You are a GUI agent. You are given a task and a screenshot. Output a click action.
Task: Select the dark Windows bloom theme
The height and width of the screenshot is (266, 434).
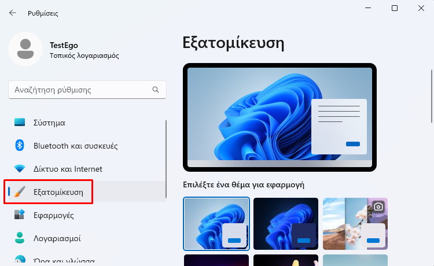click(286, 224)
